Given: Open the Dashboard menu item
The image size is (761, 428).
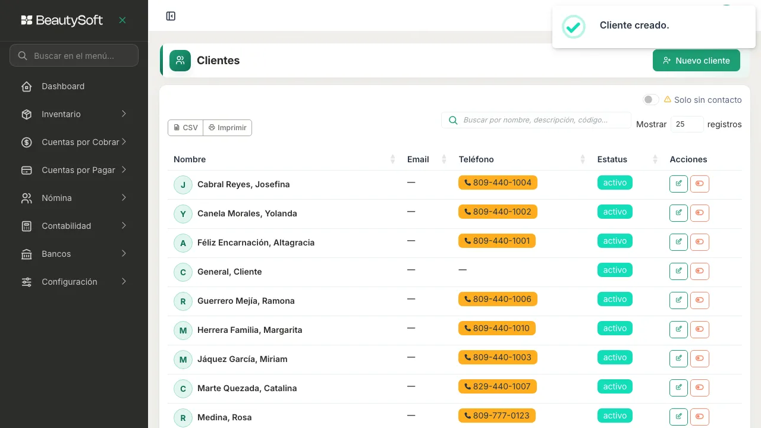Looking at the screenshot, I should (74, 87).
